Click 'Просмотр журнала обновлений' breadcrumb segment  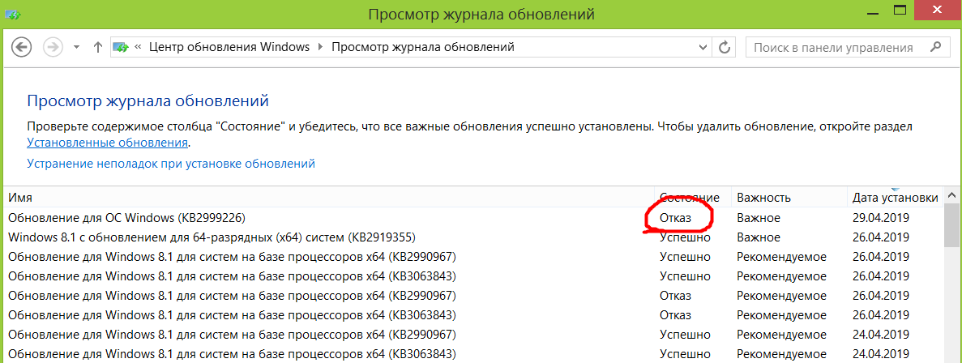[423, 47]
